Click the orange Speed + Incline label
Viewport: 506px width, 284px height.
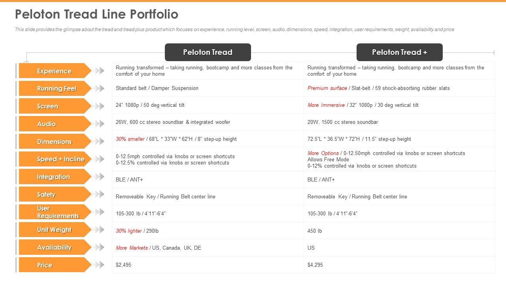coord(60,159)
